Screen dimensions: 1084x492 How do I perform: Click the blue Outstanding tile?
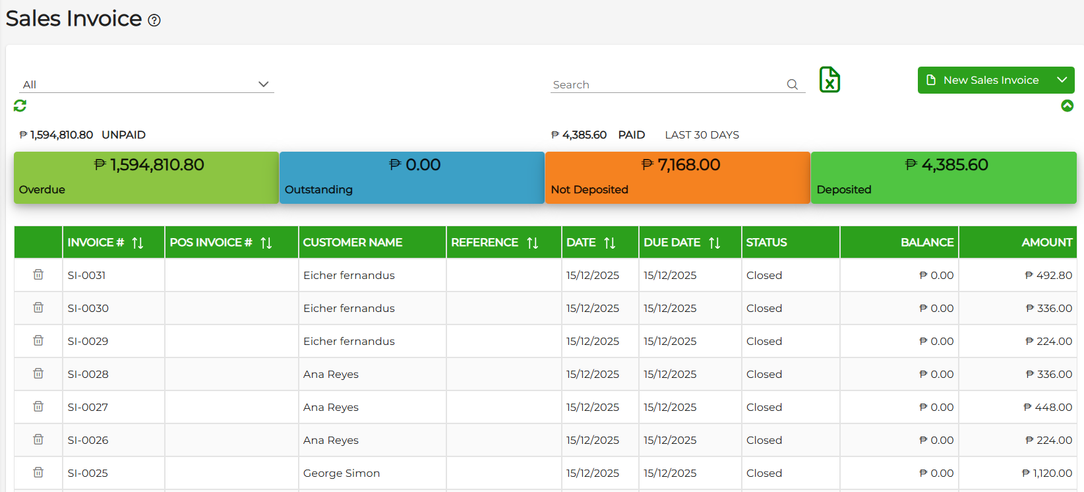point(412,177)
